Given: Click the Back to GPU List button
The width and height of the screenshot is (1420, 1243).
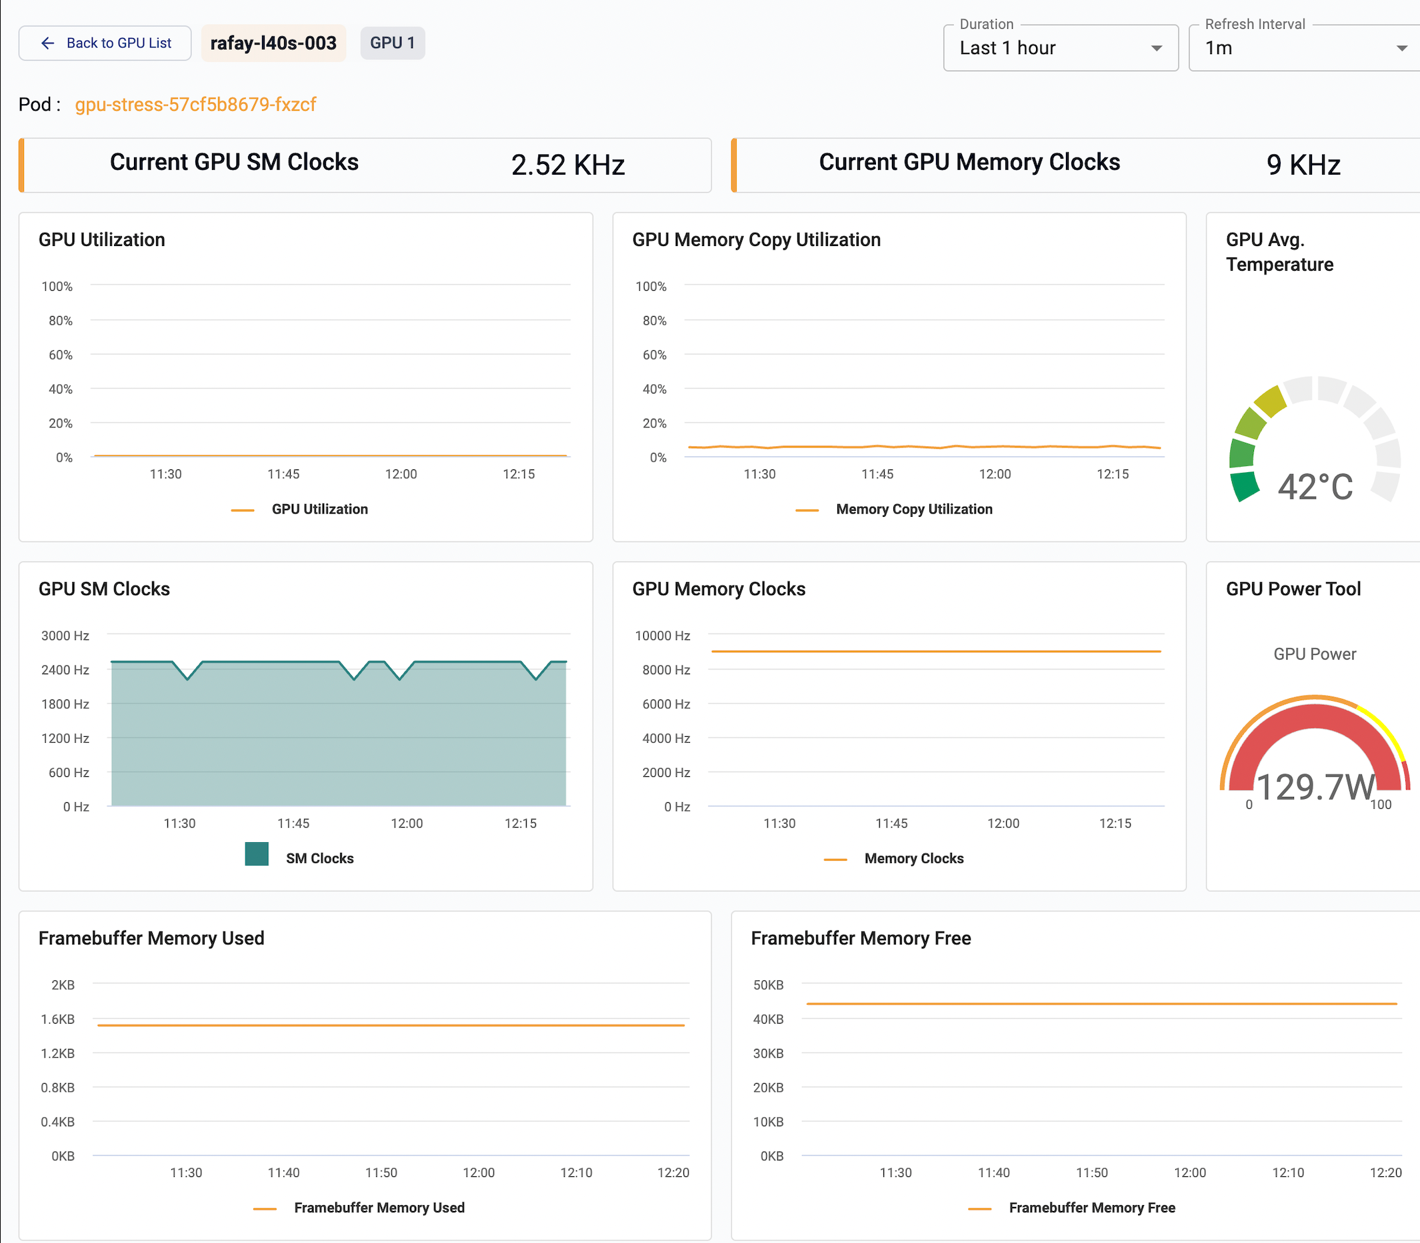Looking at the screenshot, I should (105, 42).
